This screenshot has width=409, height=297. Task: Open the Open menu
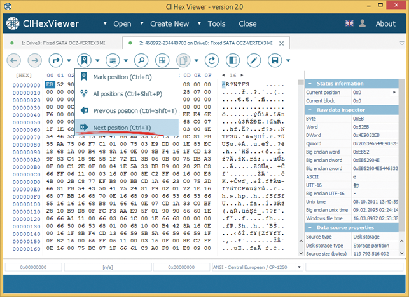click(122, 23)
